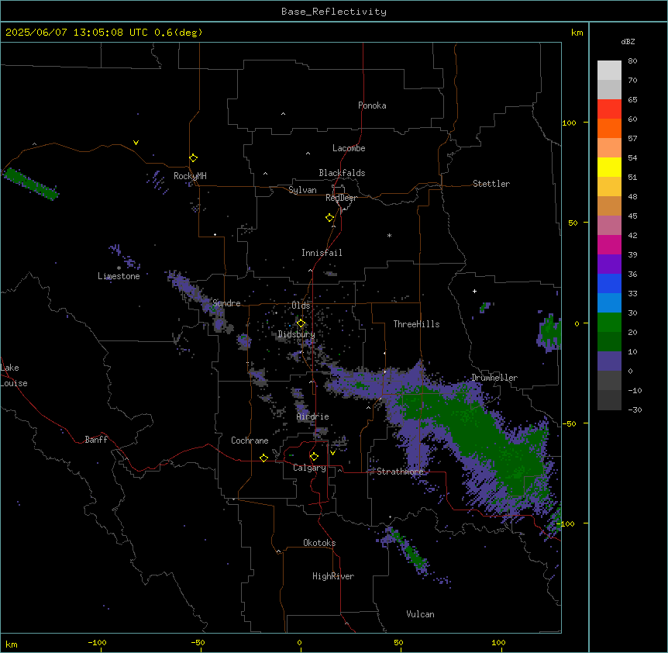Viewport: 668px width, 653px height.
Task: Choose the light blue 30–33 dBZ swatch
Action: click(609, 302)
